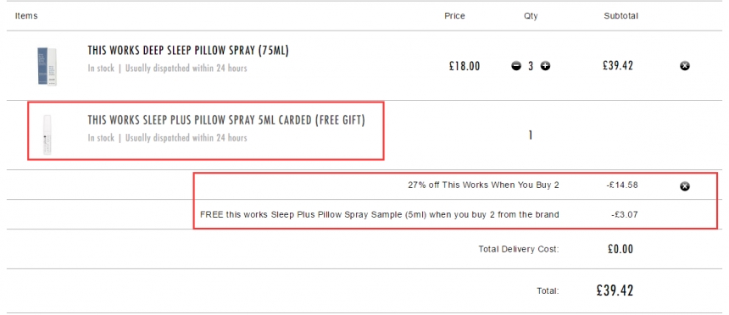This screenshot has height=315, width=729.
Task: Select the quantity value 3
Action: coord(531,66)
